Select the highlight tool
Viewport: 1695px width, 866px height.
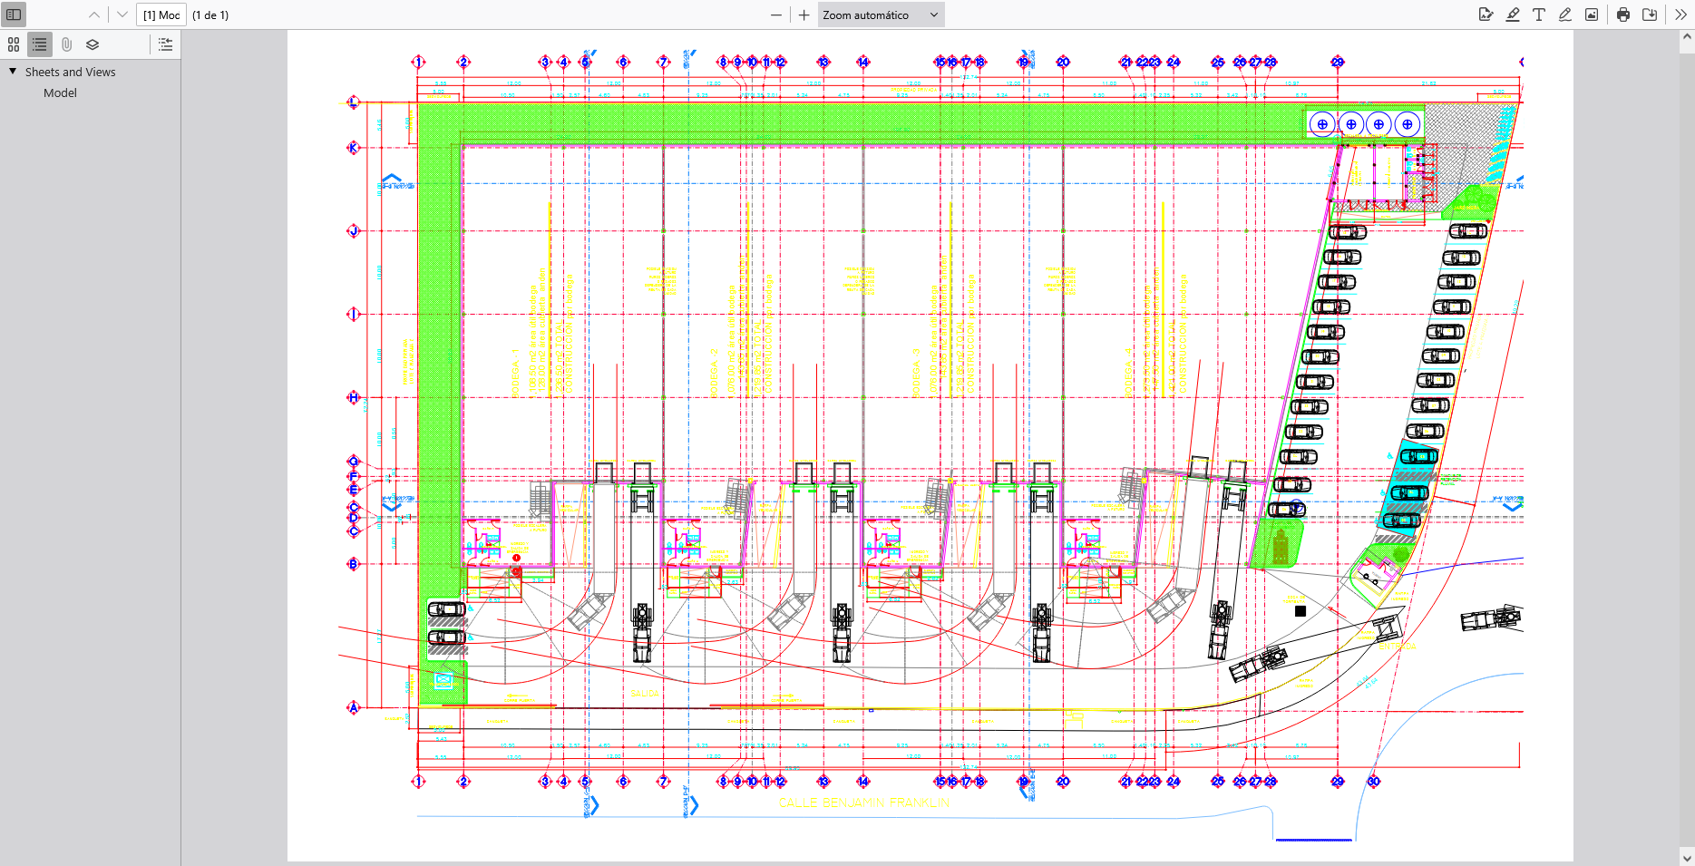pos(1513,15)
